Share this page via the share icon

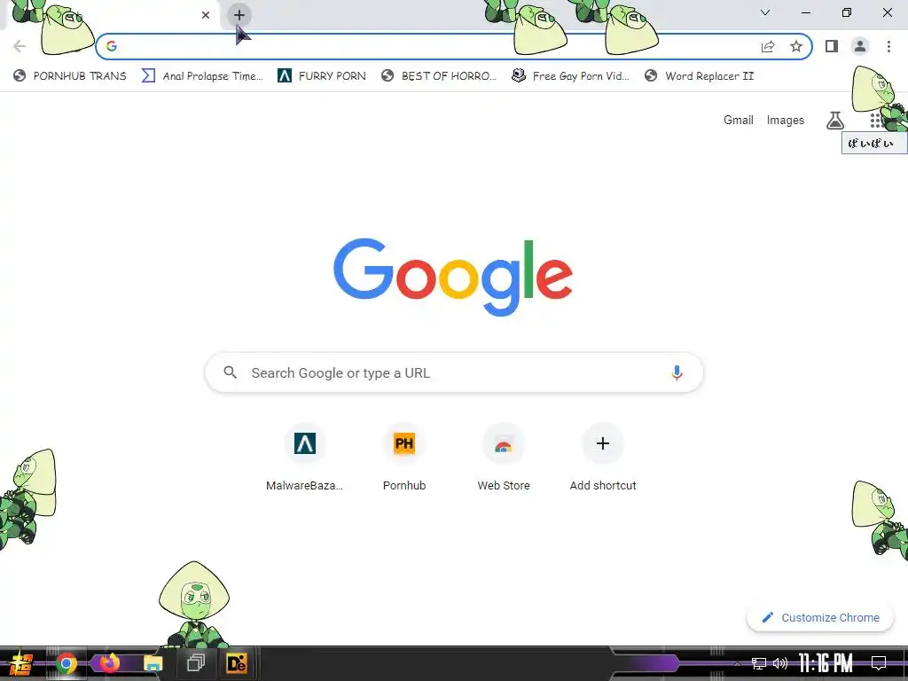click(768, 46)
